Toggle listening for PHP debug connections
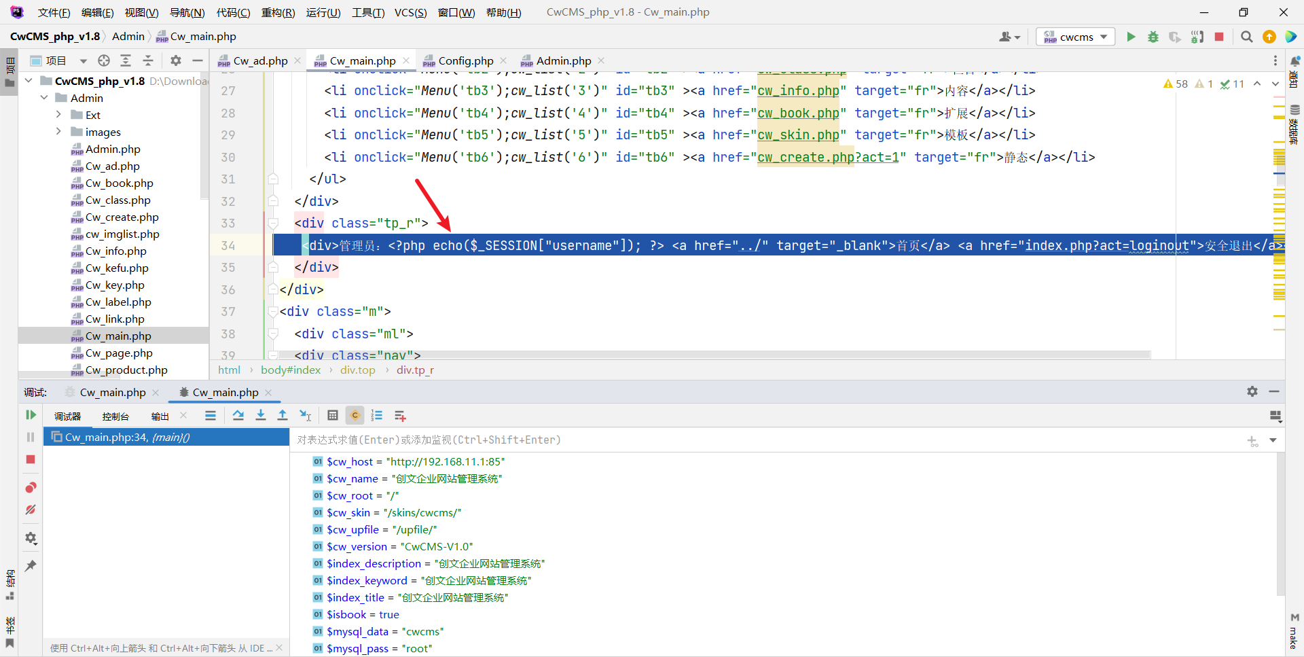 point(1197,37)
